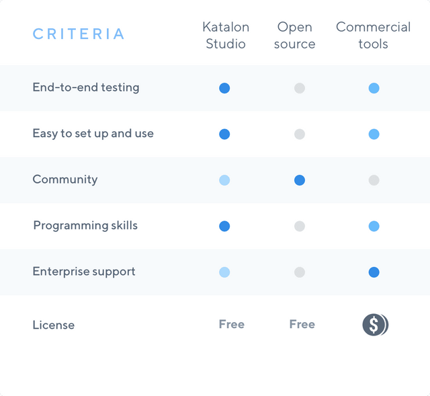The width and height of the screenshot is (430, 396).
Task: Click Katalon Studio's Community light blue dot
Action: [224, 180]
